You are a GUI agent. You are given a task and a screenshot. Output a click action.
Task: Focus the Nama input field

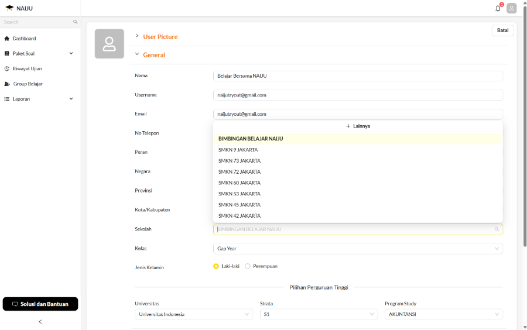358,76
